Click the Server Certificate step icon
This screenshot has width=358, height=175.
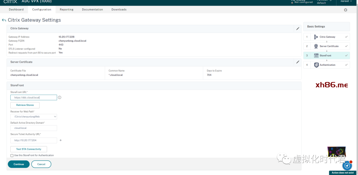(x=316, y=46)
